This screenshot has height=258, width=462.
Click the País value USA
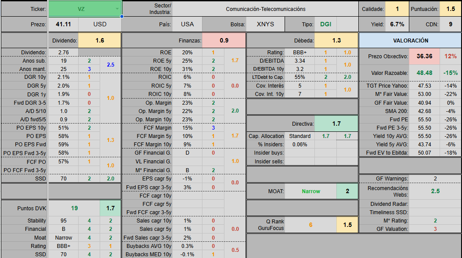[x=187, y=24]
